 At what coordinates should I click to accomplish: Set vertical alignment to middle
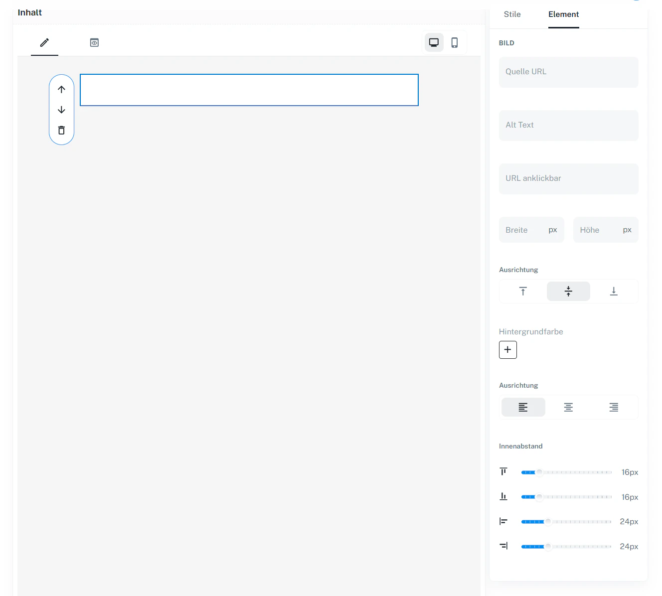click(568, 291)
